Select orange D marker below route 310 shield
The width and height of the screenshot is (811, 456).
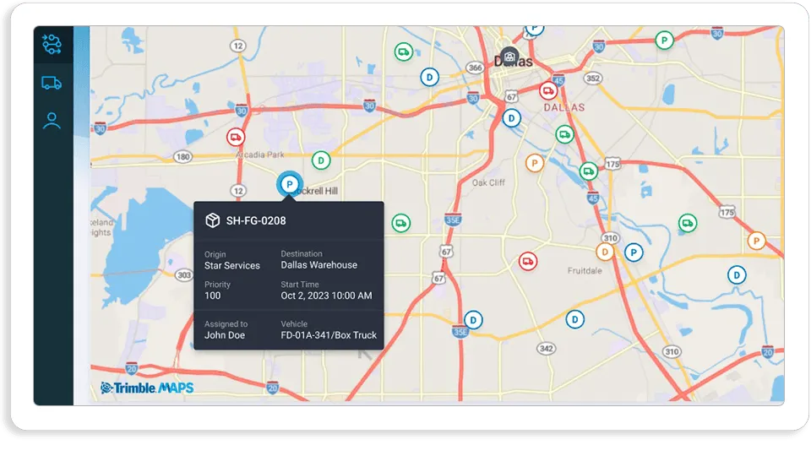click(605, 252)
